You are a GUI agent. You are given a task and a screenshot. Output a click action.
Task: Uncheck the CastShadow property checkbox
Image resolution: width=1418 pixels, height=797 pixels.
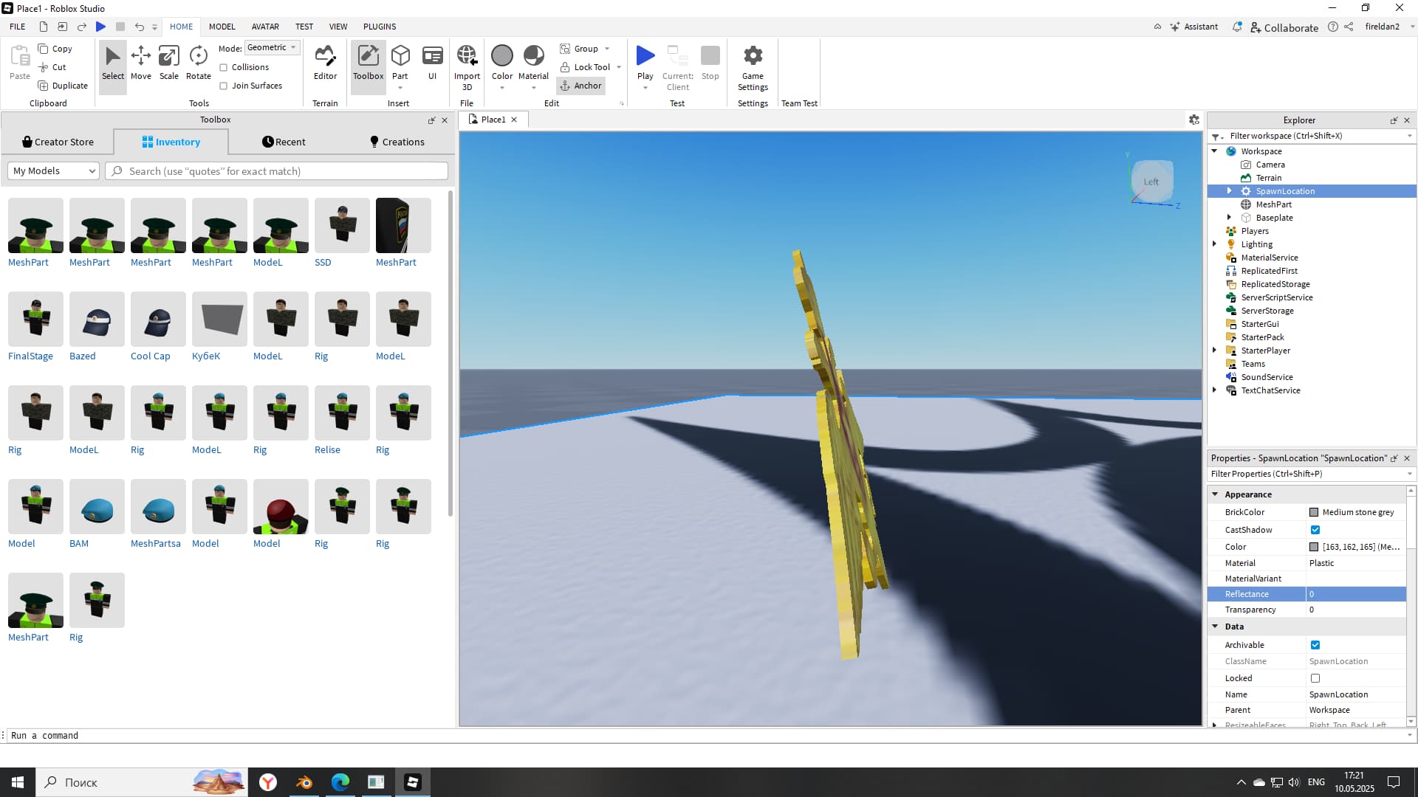click(1315, 530)
